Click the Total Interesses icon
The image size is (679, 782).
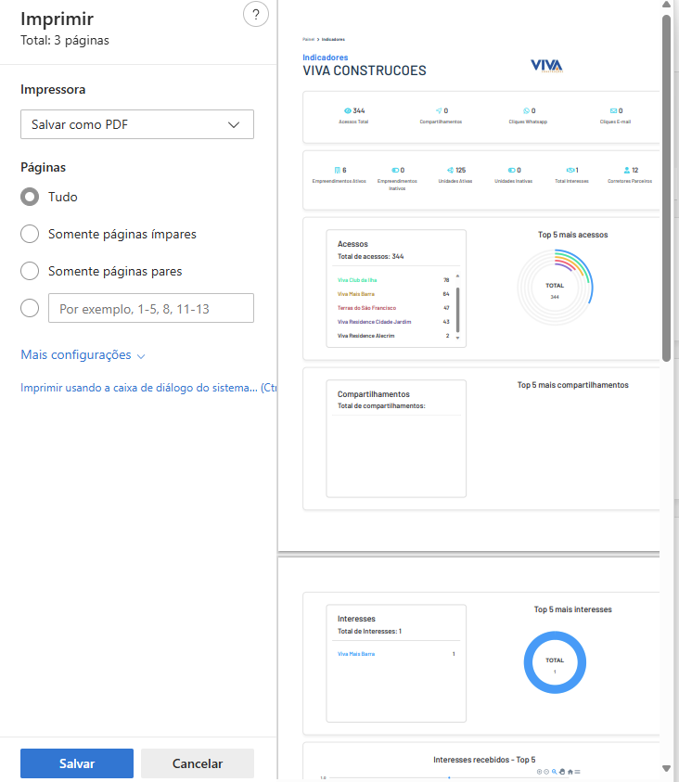[x=570, y=170]
